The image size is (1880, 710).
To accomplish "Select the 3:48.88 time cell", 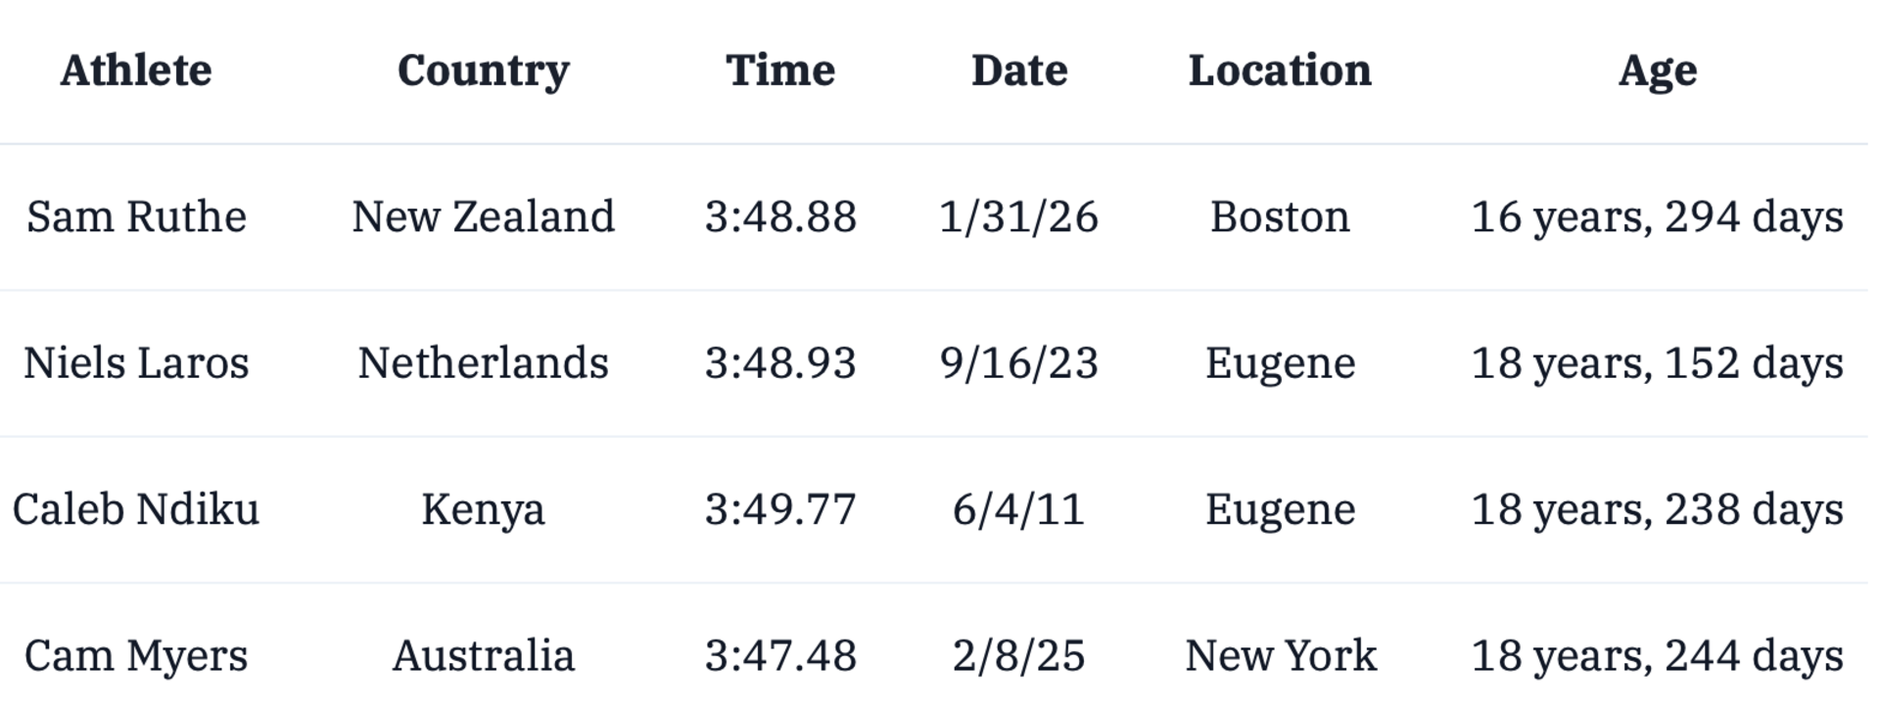I will tap(780, 216).
